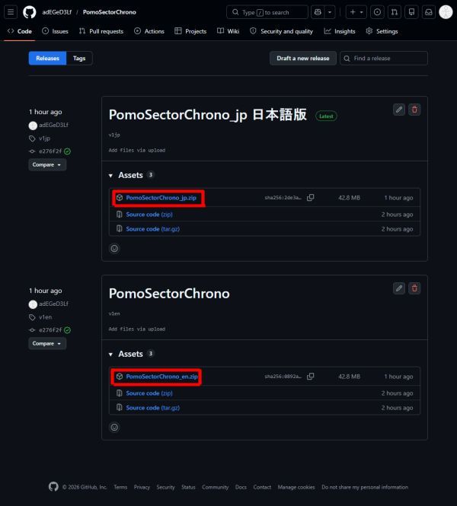
Task: Delete the v1en release with trash icon
Action: tap(414, 288)
